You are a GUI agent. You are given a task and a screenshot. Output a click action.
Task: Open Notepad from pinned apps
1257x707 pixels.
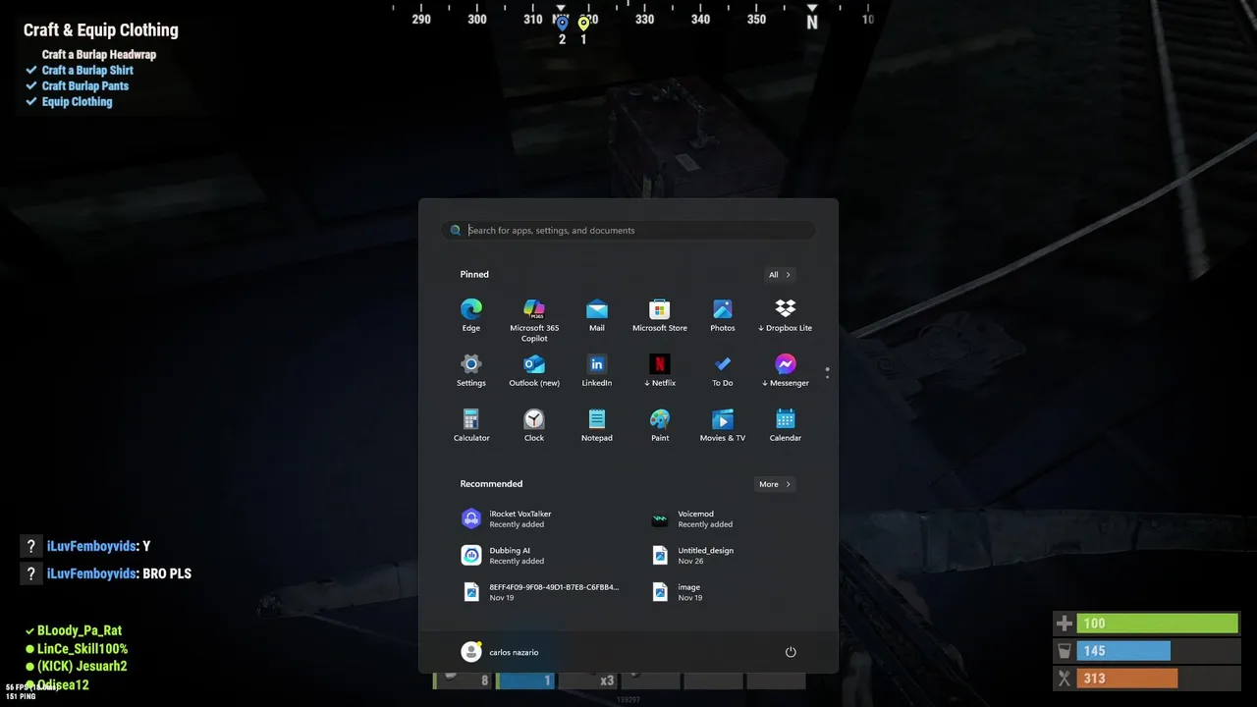click(597, 425)
